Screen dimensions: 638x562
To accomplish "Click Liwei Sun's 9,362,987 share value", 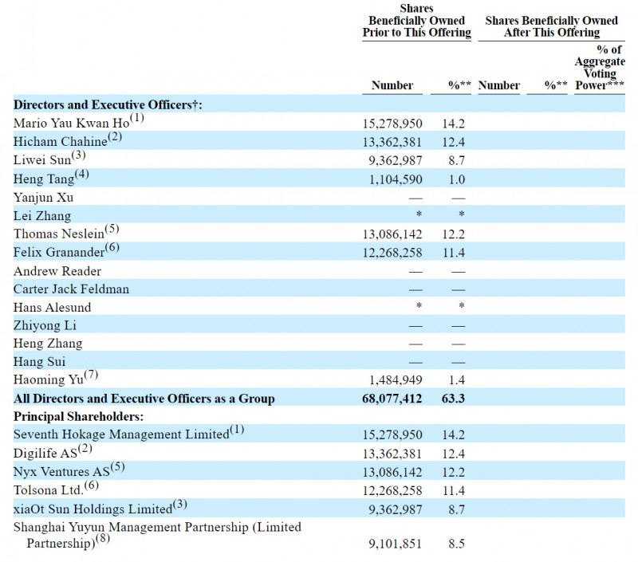I will [x=395, y=161].
